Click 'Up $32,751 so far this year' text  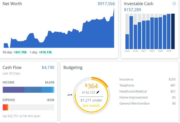[22, 116]
